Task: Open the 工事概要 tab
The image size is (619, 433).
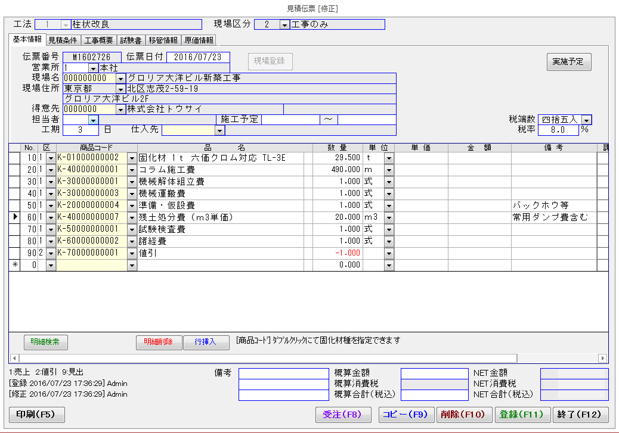Action: [x=98, y=41]
